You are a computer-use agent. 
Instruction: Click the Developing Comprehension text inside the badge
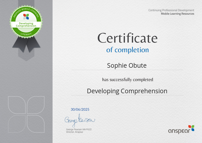coord(26,25)
